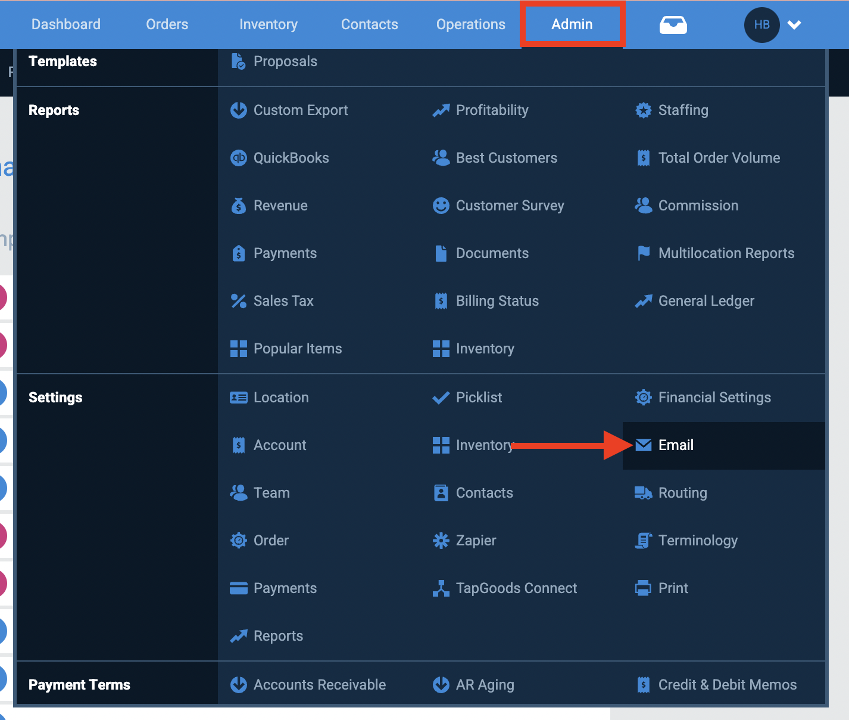Screen dimensions: 849x720
Task: Click the Staffing badge icon
Action: click(644, 110)
